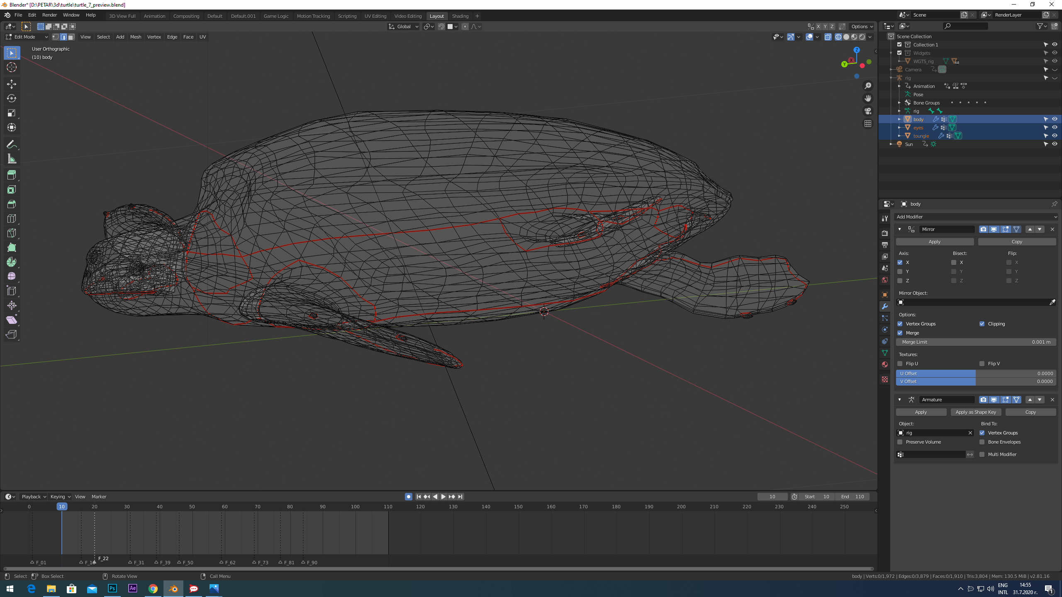1062x597 pixels.
Task: Adjust the Merge Limit value slider
Action: point(976,342)
